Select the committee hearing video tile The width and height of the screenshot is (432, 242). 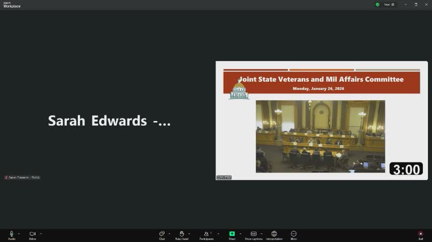point(320,136)
